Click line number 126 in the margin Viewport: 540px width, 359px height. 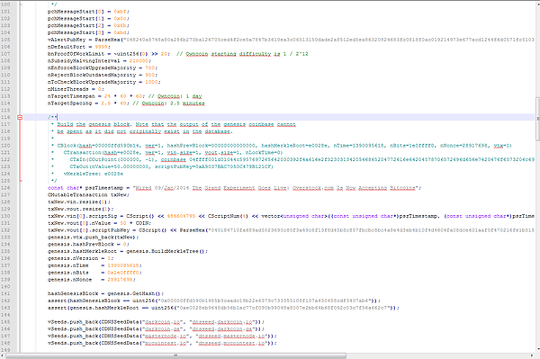pyautogui.click(x=5, y=188)
